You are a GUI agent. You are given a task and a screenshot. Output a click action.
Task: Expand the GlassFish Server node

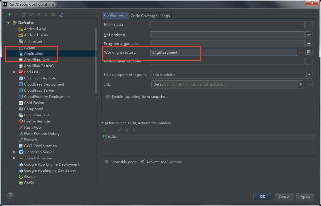pyautogui.click(x=14, y=158)
